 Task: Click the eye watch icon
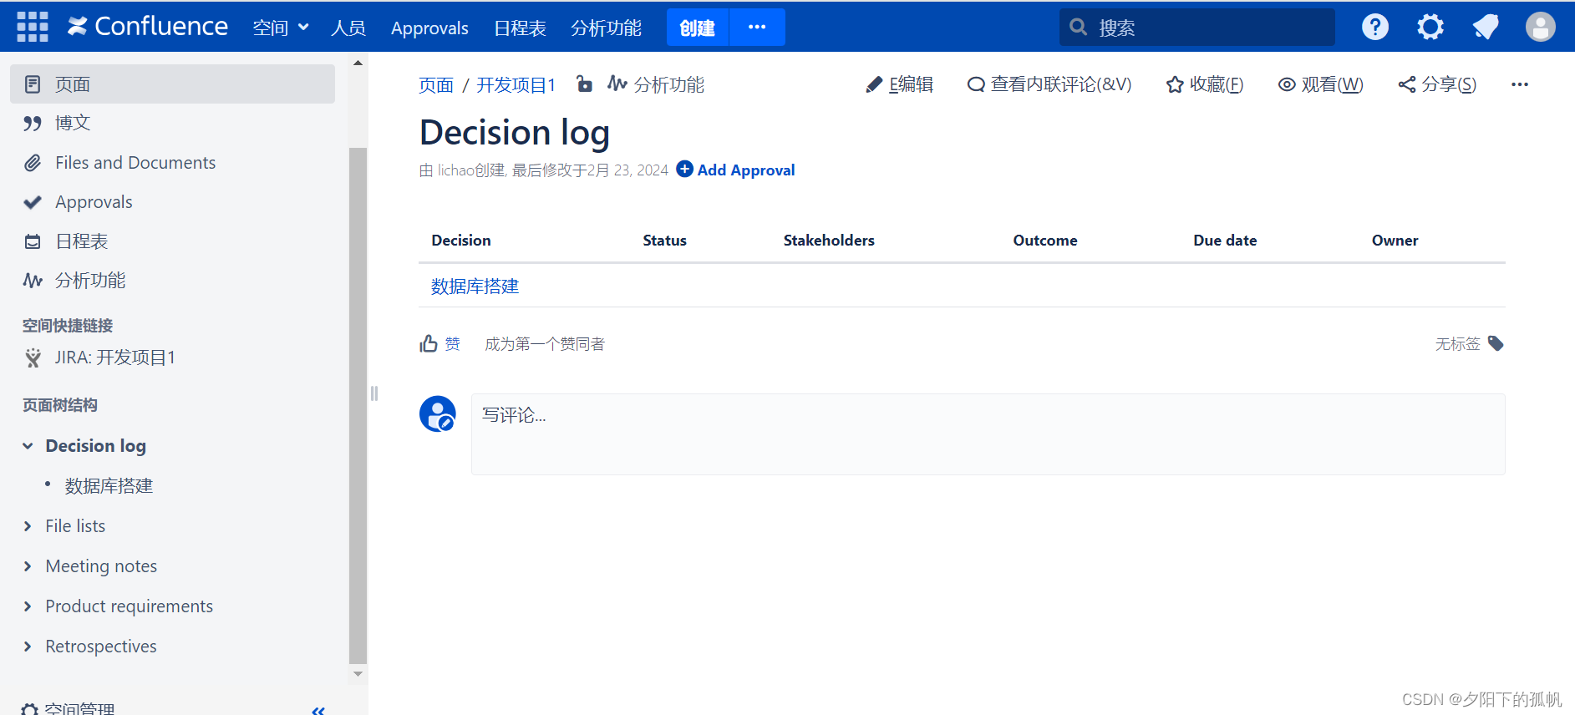point(1287,84)
